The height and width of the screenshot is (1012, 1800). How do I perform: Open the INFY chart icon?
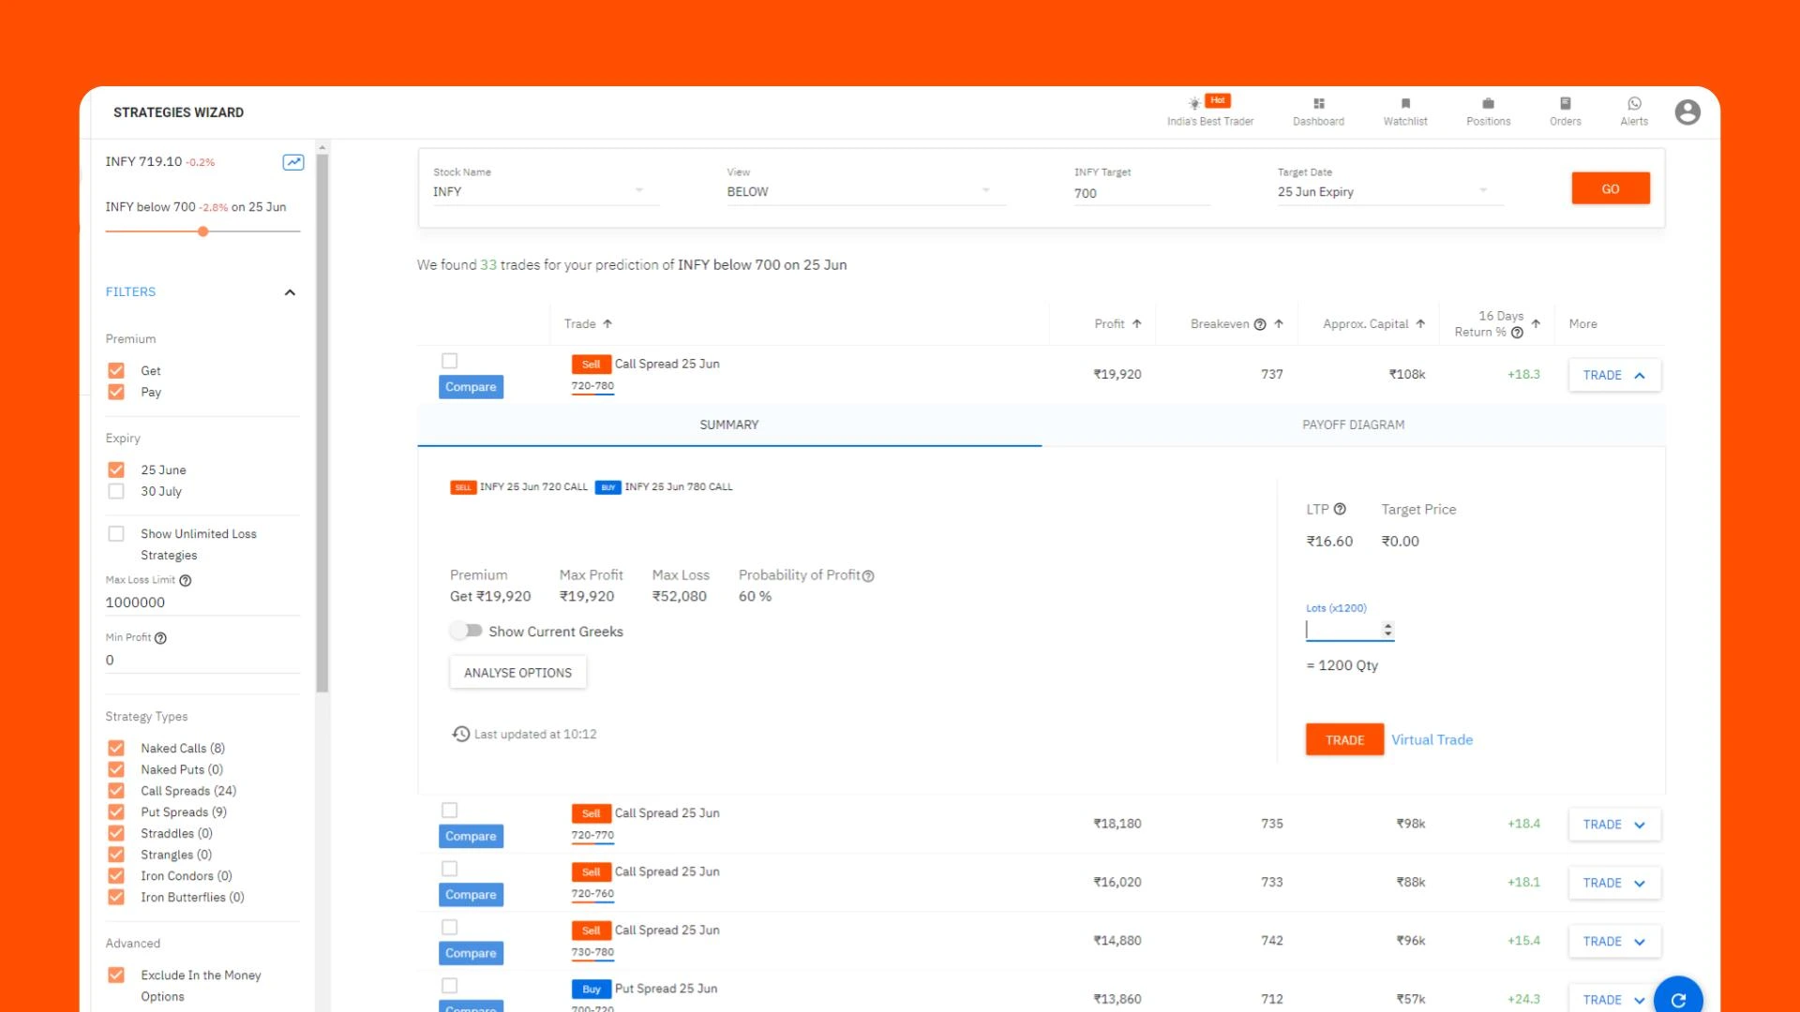coord(293,162)
